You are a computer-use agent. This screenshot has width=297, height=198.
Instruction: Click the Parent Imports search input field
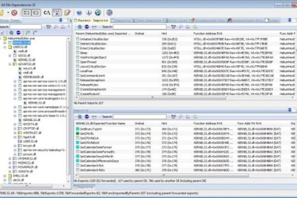tap(140, 27)
